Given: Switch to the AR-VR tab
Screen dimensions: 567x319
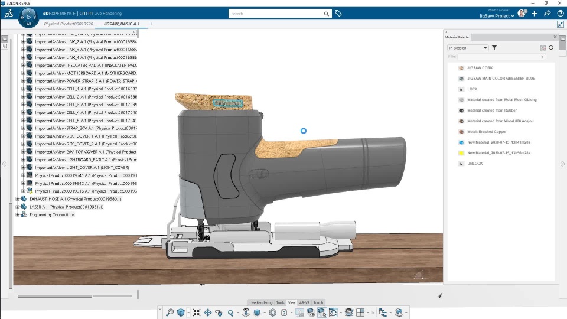Looking at the screenshot, I should tap(304, 302).
